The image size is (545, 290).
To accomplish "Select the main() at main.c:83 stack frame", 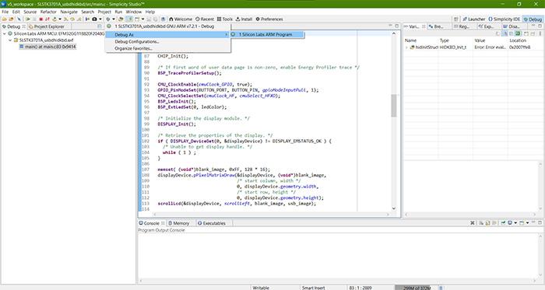I will point(47,47).
